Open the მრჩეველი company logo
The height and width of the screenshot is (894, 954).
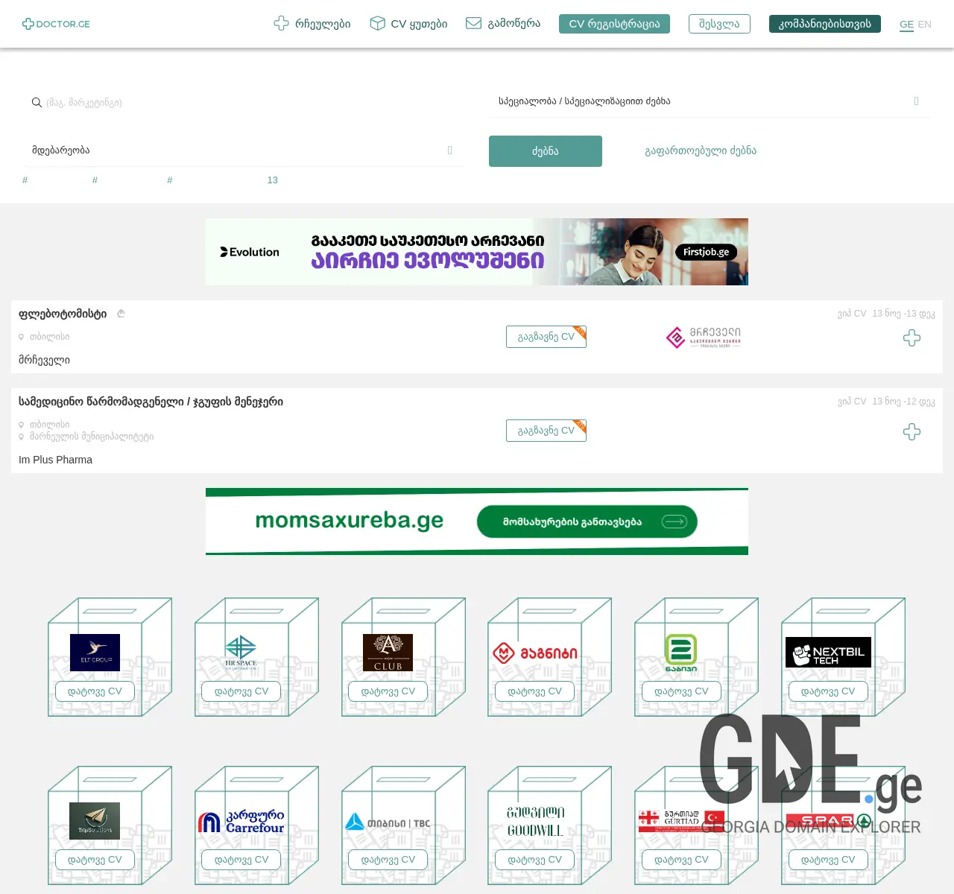[701, 337]
